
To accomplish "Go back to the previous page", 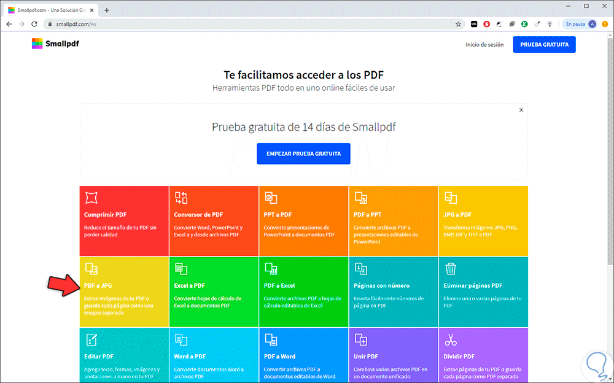I will click(x=9, y=24).
